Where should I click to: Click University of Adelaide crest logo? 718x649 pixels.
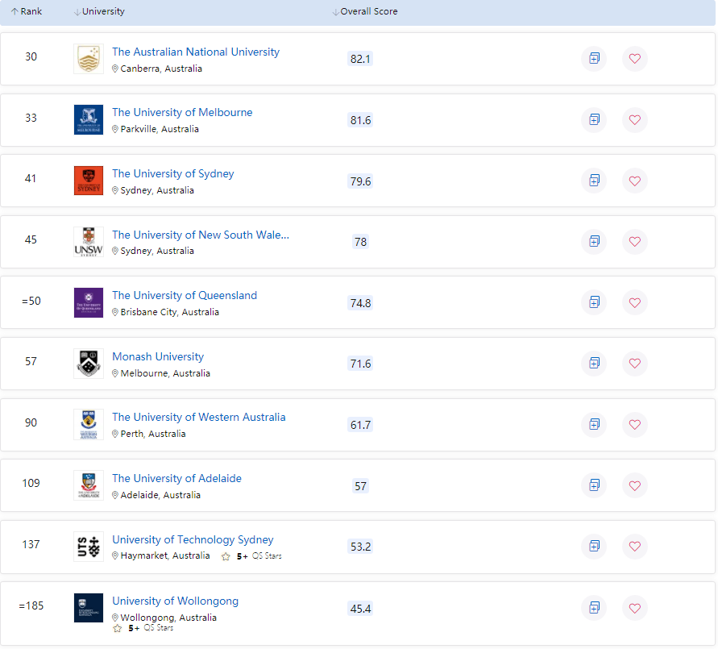pos(89,485)
